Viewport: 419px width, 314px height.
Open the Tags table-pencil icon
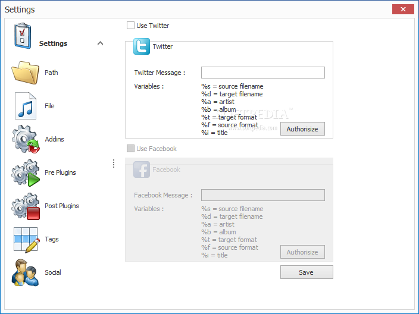click(x=26, y=240)
